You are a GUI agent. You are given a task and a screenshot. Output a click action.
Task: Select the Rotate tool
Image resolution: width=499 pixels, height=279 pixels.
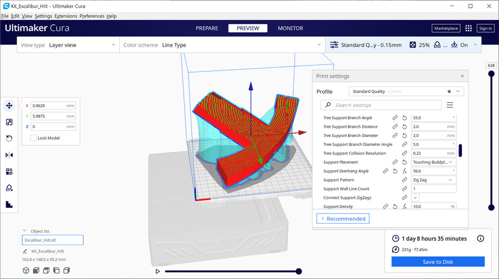click(x=9, y=138)
